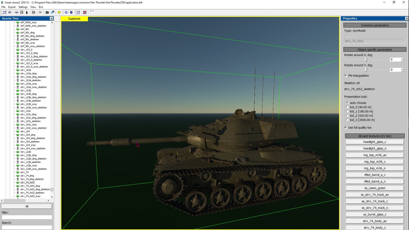Adjust the Rotate around Y slider
Image resolution: width=409 pixels, height=230 pixels.
[366, 70]
